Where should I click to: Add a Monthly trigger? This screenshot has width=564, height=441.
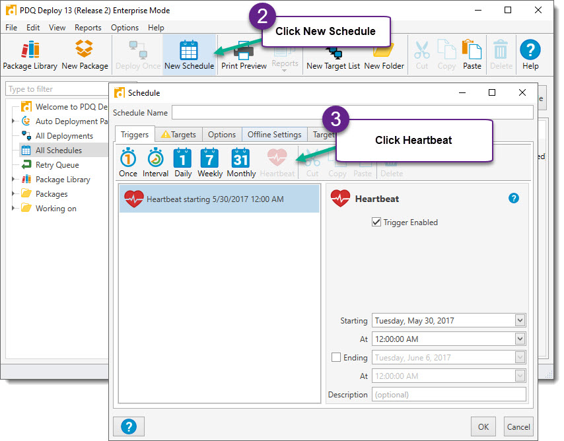point(240,162)
